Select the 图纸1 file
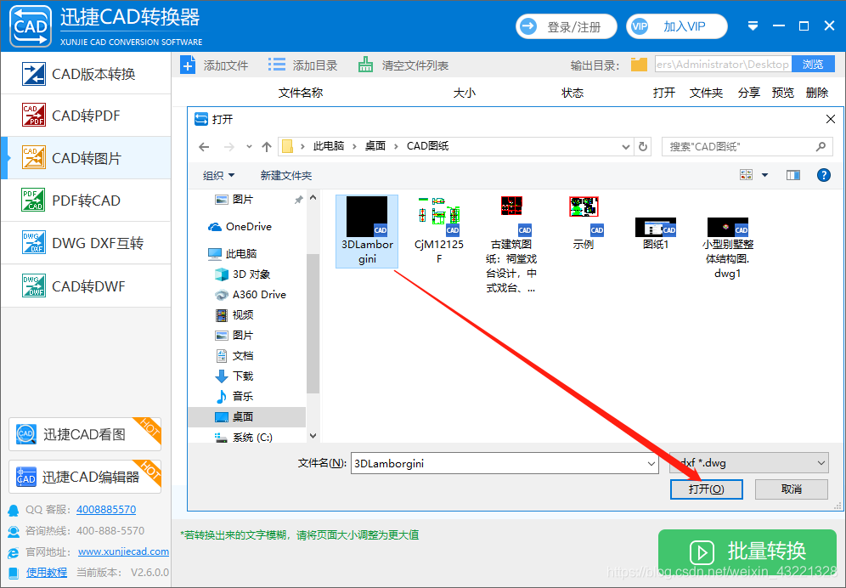 656,234
